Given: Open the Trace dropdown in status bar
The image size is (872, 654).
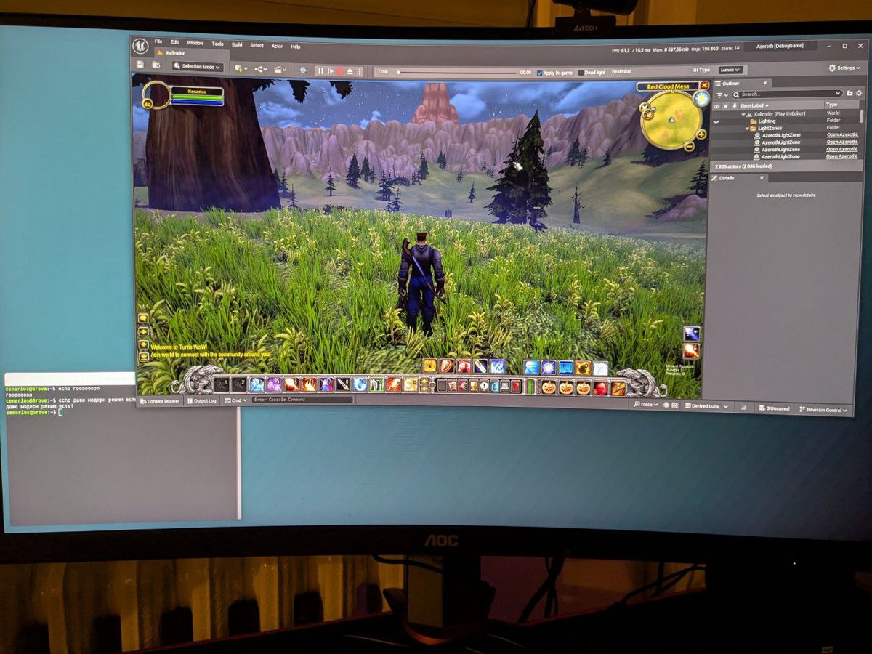Looking at the screenshot, I should tap(646, 405).
